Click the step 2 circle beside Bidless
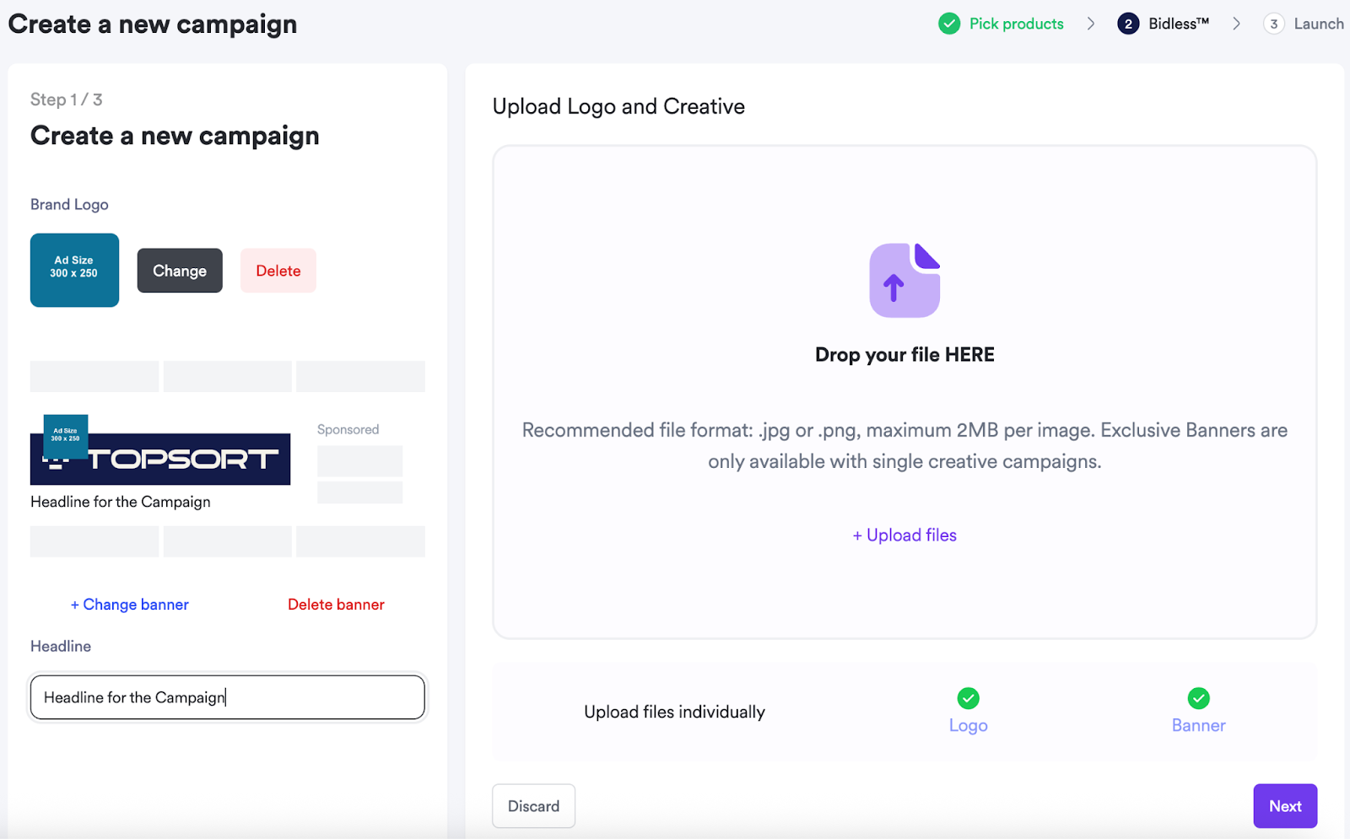 click(1128, 24)
